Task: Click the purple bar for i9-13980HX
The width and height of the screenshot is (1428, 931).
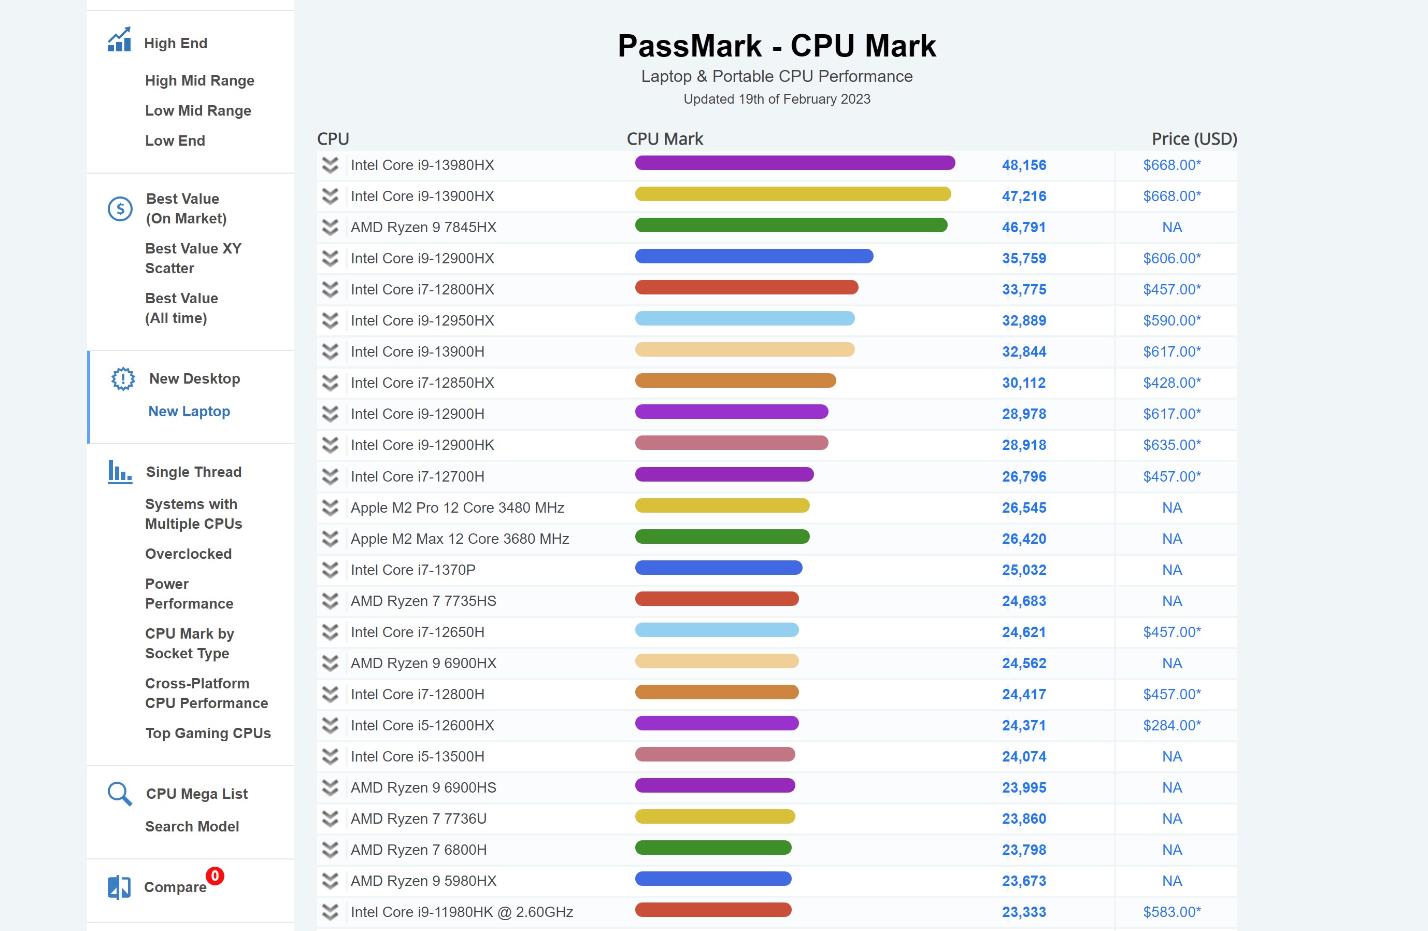Action: (795, 163)
